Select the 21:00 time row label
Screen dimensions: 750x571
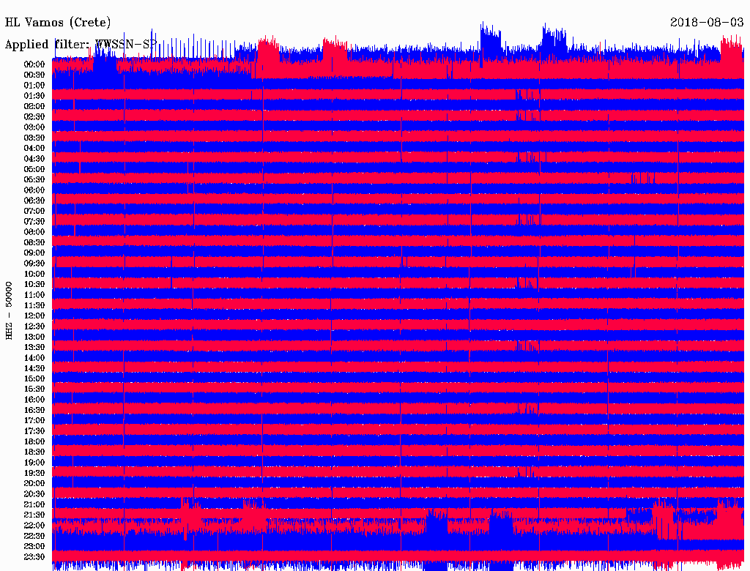[x=34, y=504]
